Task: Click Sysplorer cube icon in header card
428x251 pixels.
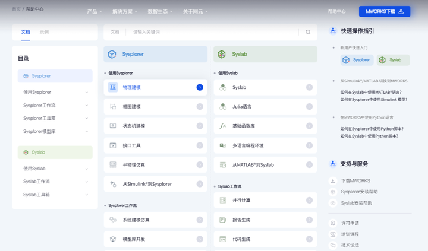Action: click(x=112, y=54)
